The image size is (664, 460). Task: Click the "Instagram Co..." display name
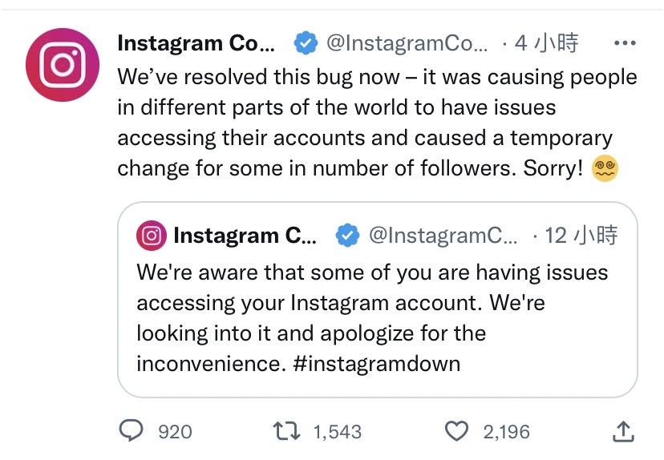[196, 43]
